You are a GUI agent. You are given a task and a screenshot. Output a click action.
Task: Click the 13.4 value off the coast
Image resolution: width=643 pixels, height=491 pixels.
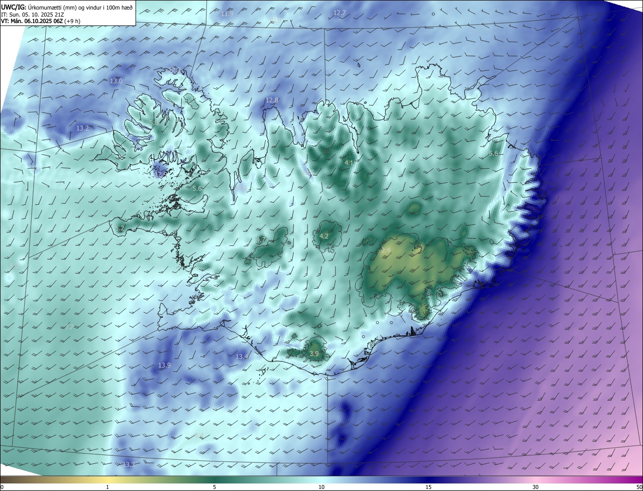click(x=242, y=356)
